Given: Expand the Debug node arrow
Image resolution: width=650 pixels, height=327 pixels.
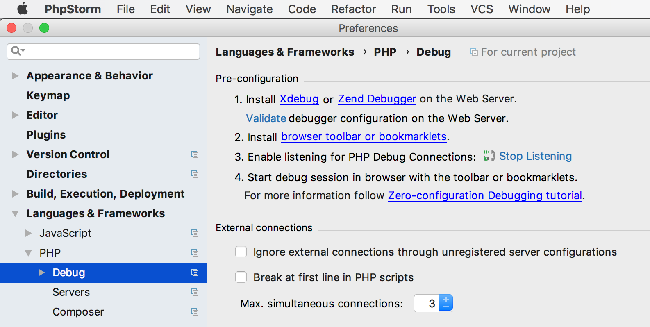Looking at the screenshot, I should pyautogui.click(x=41, y=272).
